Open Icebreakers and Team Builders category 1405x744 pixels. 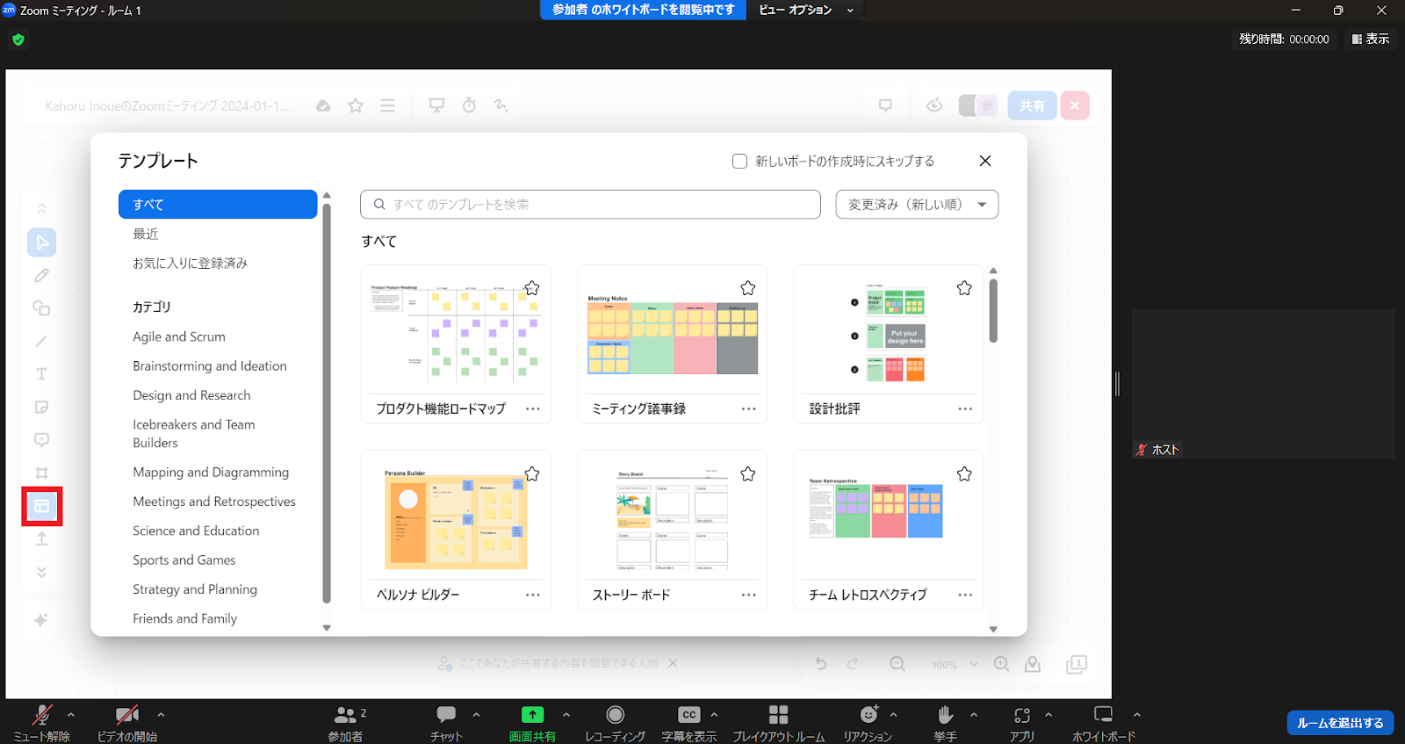tap(194, 434)
